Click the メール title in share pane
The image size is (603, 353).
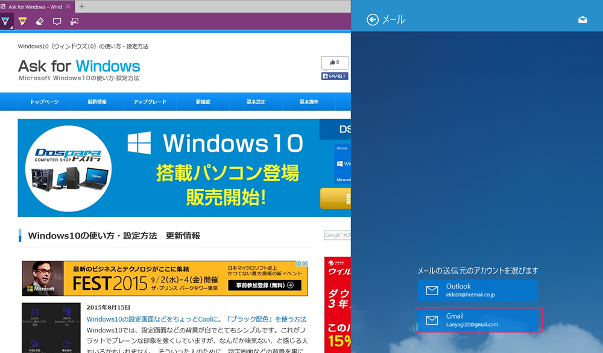pyautogui.click(x=393, y=20)
